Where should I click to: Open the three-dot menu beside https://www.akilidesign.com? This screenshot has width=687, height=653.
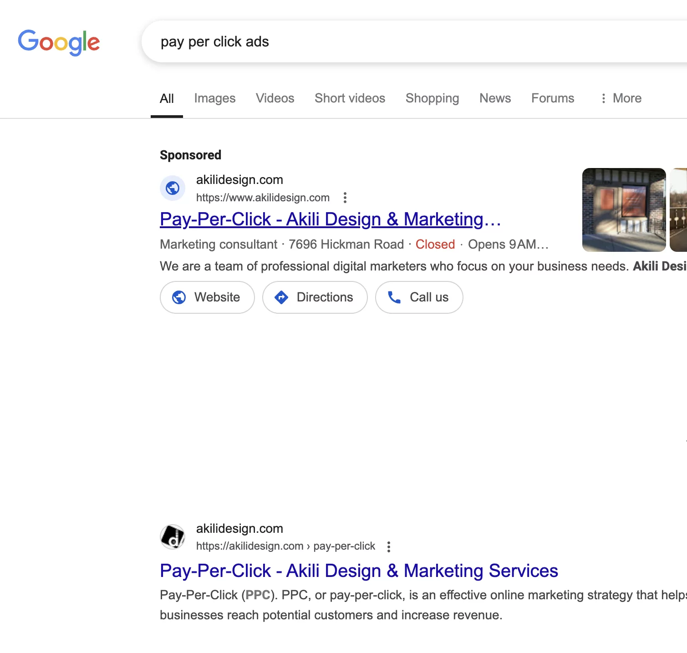pyautogui.click(x=345, y=198)
